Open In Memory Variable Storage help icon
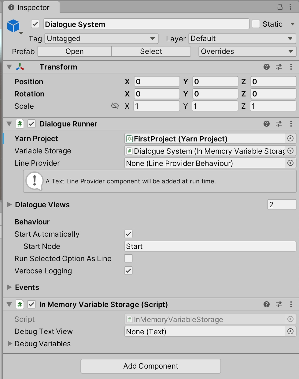Image resolution: width=299 pixels, height=379 pixels. 267,304
